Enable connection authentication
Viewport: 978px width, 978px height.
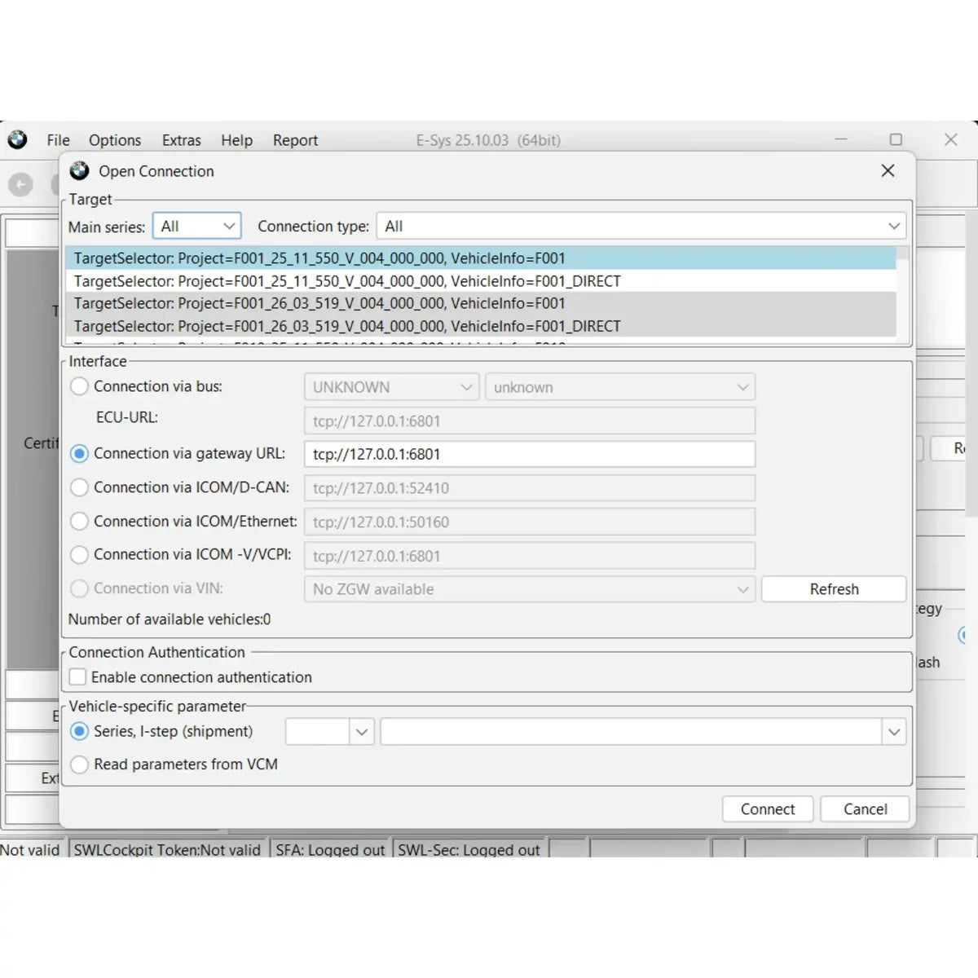pyautogui.click(x=77, y=676)
